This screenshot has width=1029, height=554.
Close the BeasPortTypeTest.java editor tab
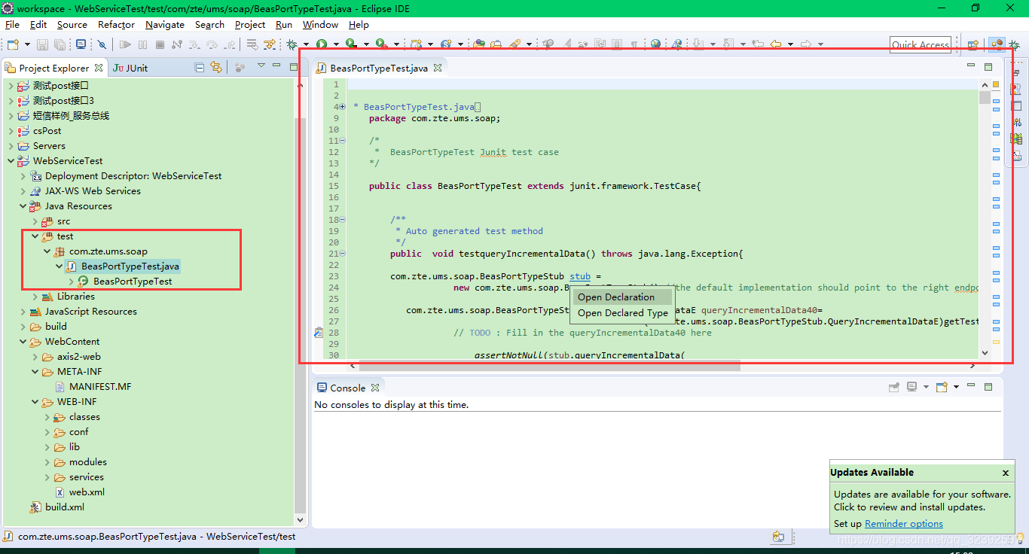(x=437, y=68)
